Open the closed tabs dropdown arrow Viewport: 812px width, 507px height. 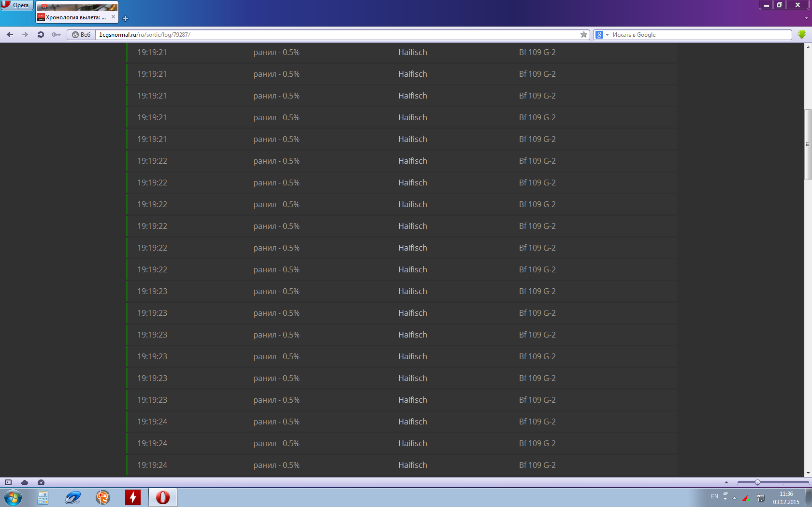coord(806,18)
